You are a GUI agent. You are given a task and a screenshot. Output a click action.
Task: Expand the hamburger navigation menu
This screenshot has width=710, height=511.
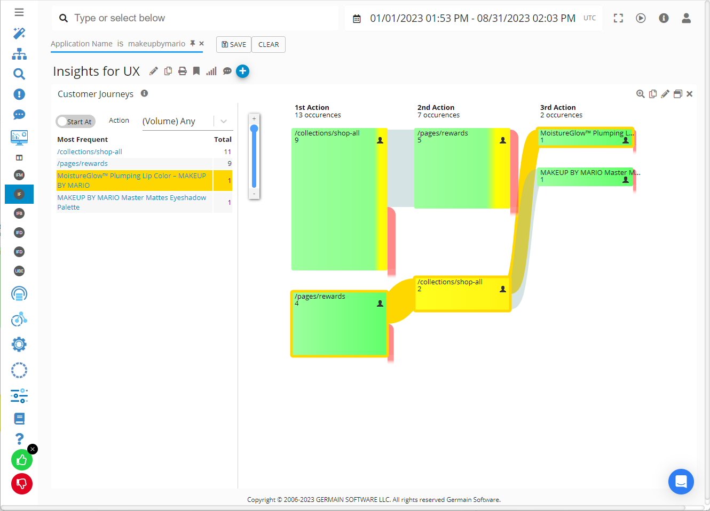tap(19, 12)
